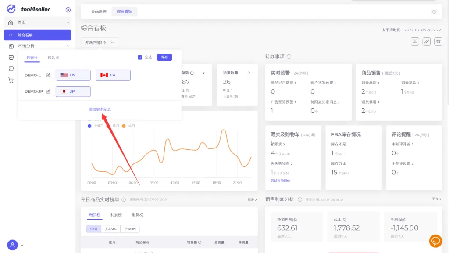Click the 库存冗余 15 个SKU value
Screen dimensions: 449x253
tap(340, 172)
